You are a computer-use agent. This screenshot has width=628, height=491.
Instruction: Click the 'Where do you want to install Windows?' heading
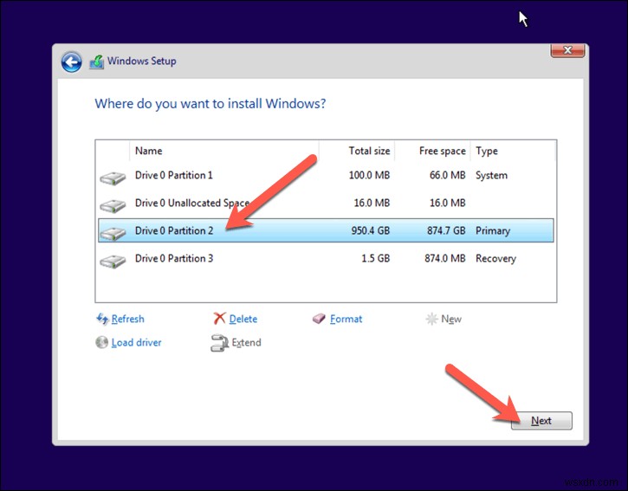[210, 104]
